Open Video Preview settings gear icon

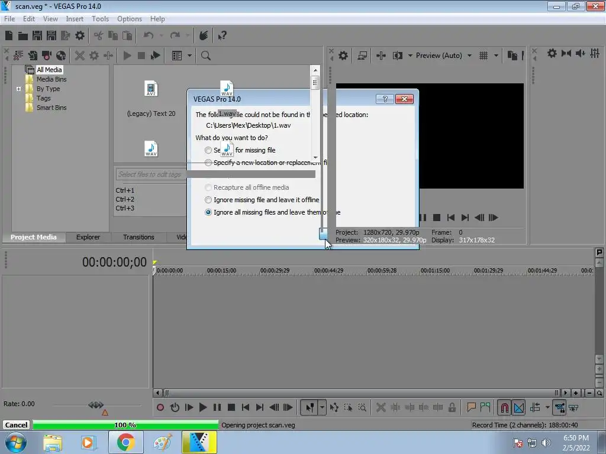tap(343, 56)
